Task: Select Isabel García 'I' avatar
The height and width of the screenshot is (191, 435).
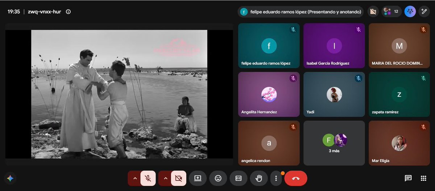Action: click(334, 46)
